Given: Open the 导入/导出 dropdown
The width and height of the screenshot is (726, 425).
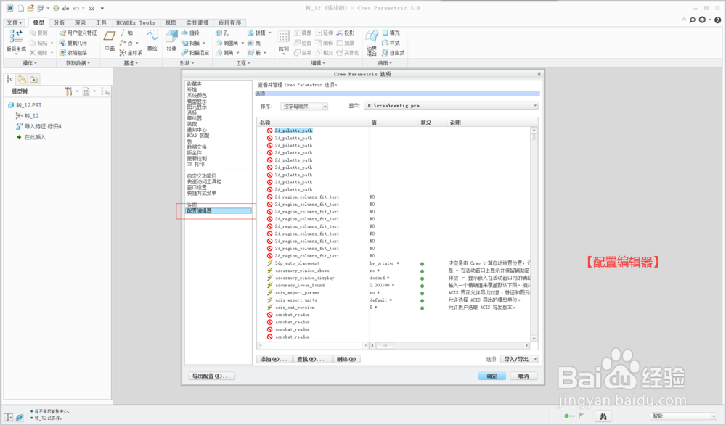Looking at the screenshot, I should point(519,359).
